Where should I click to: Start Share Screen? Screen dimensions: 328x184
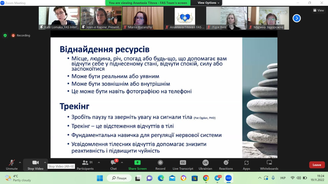point(138,165)
